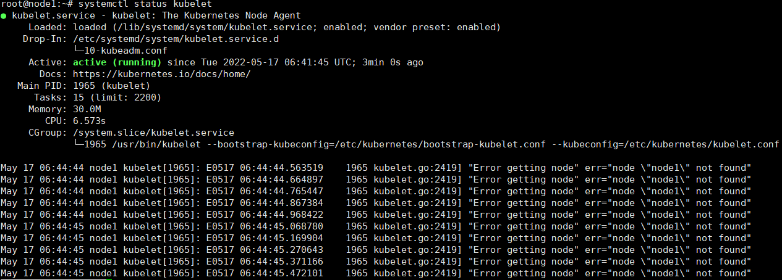Click the log line timestamped 06:44:44.563519

[x=376, y=168]
